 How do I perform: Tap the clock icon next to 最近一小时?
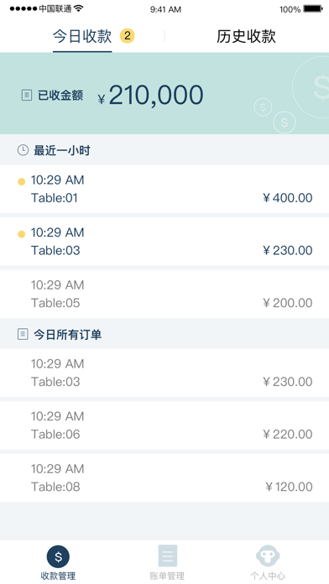click(23, 150)
